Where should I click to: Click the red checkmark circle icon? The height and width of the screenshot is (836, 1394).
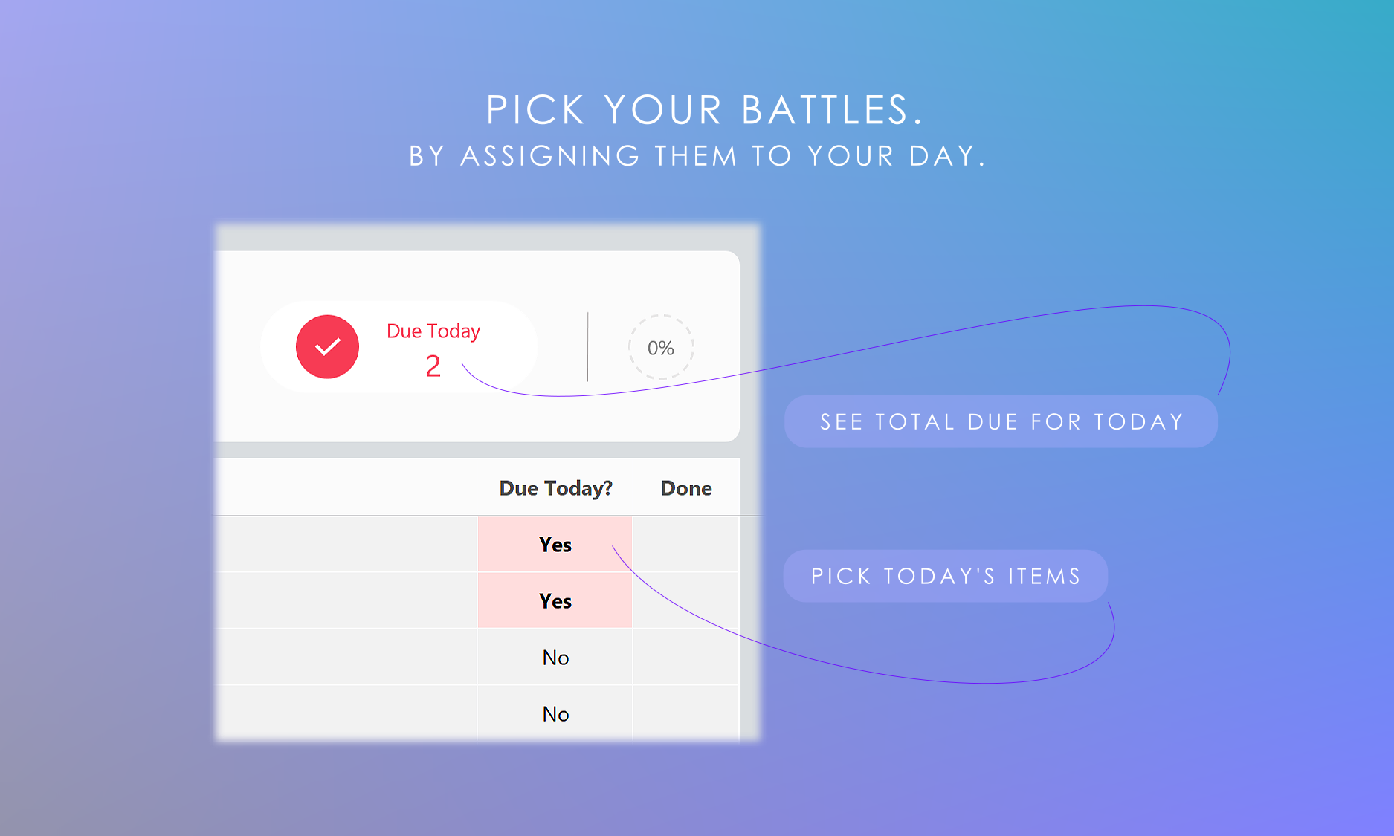327,347
